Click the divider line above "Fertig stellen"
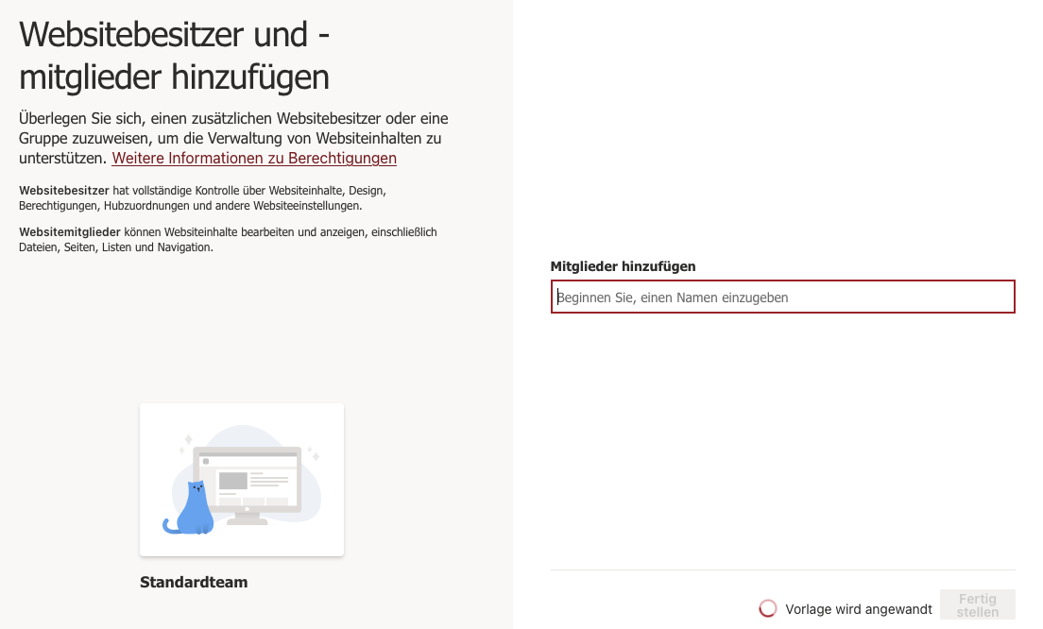Screen dimensions: 1043x629 (782, 569)
